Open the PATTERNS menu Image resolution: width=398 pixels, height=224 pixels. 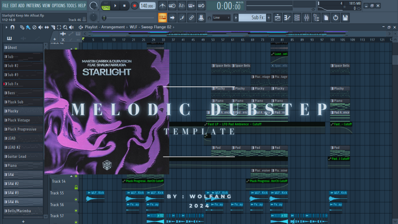coord(33,6)
